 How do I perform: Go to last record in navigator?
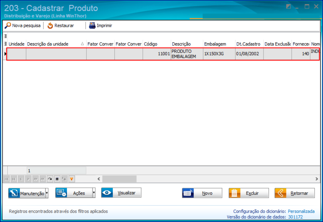pos(43,179)
